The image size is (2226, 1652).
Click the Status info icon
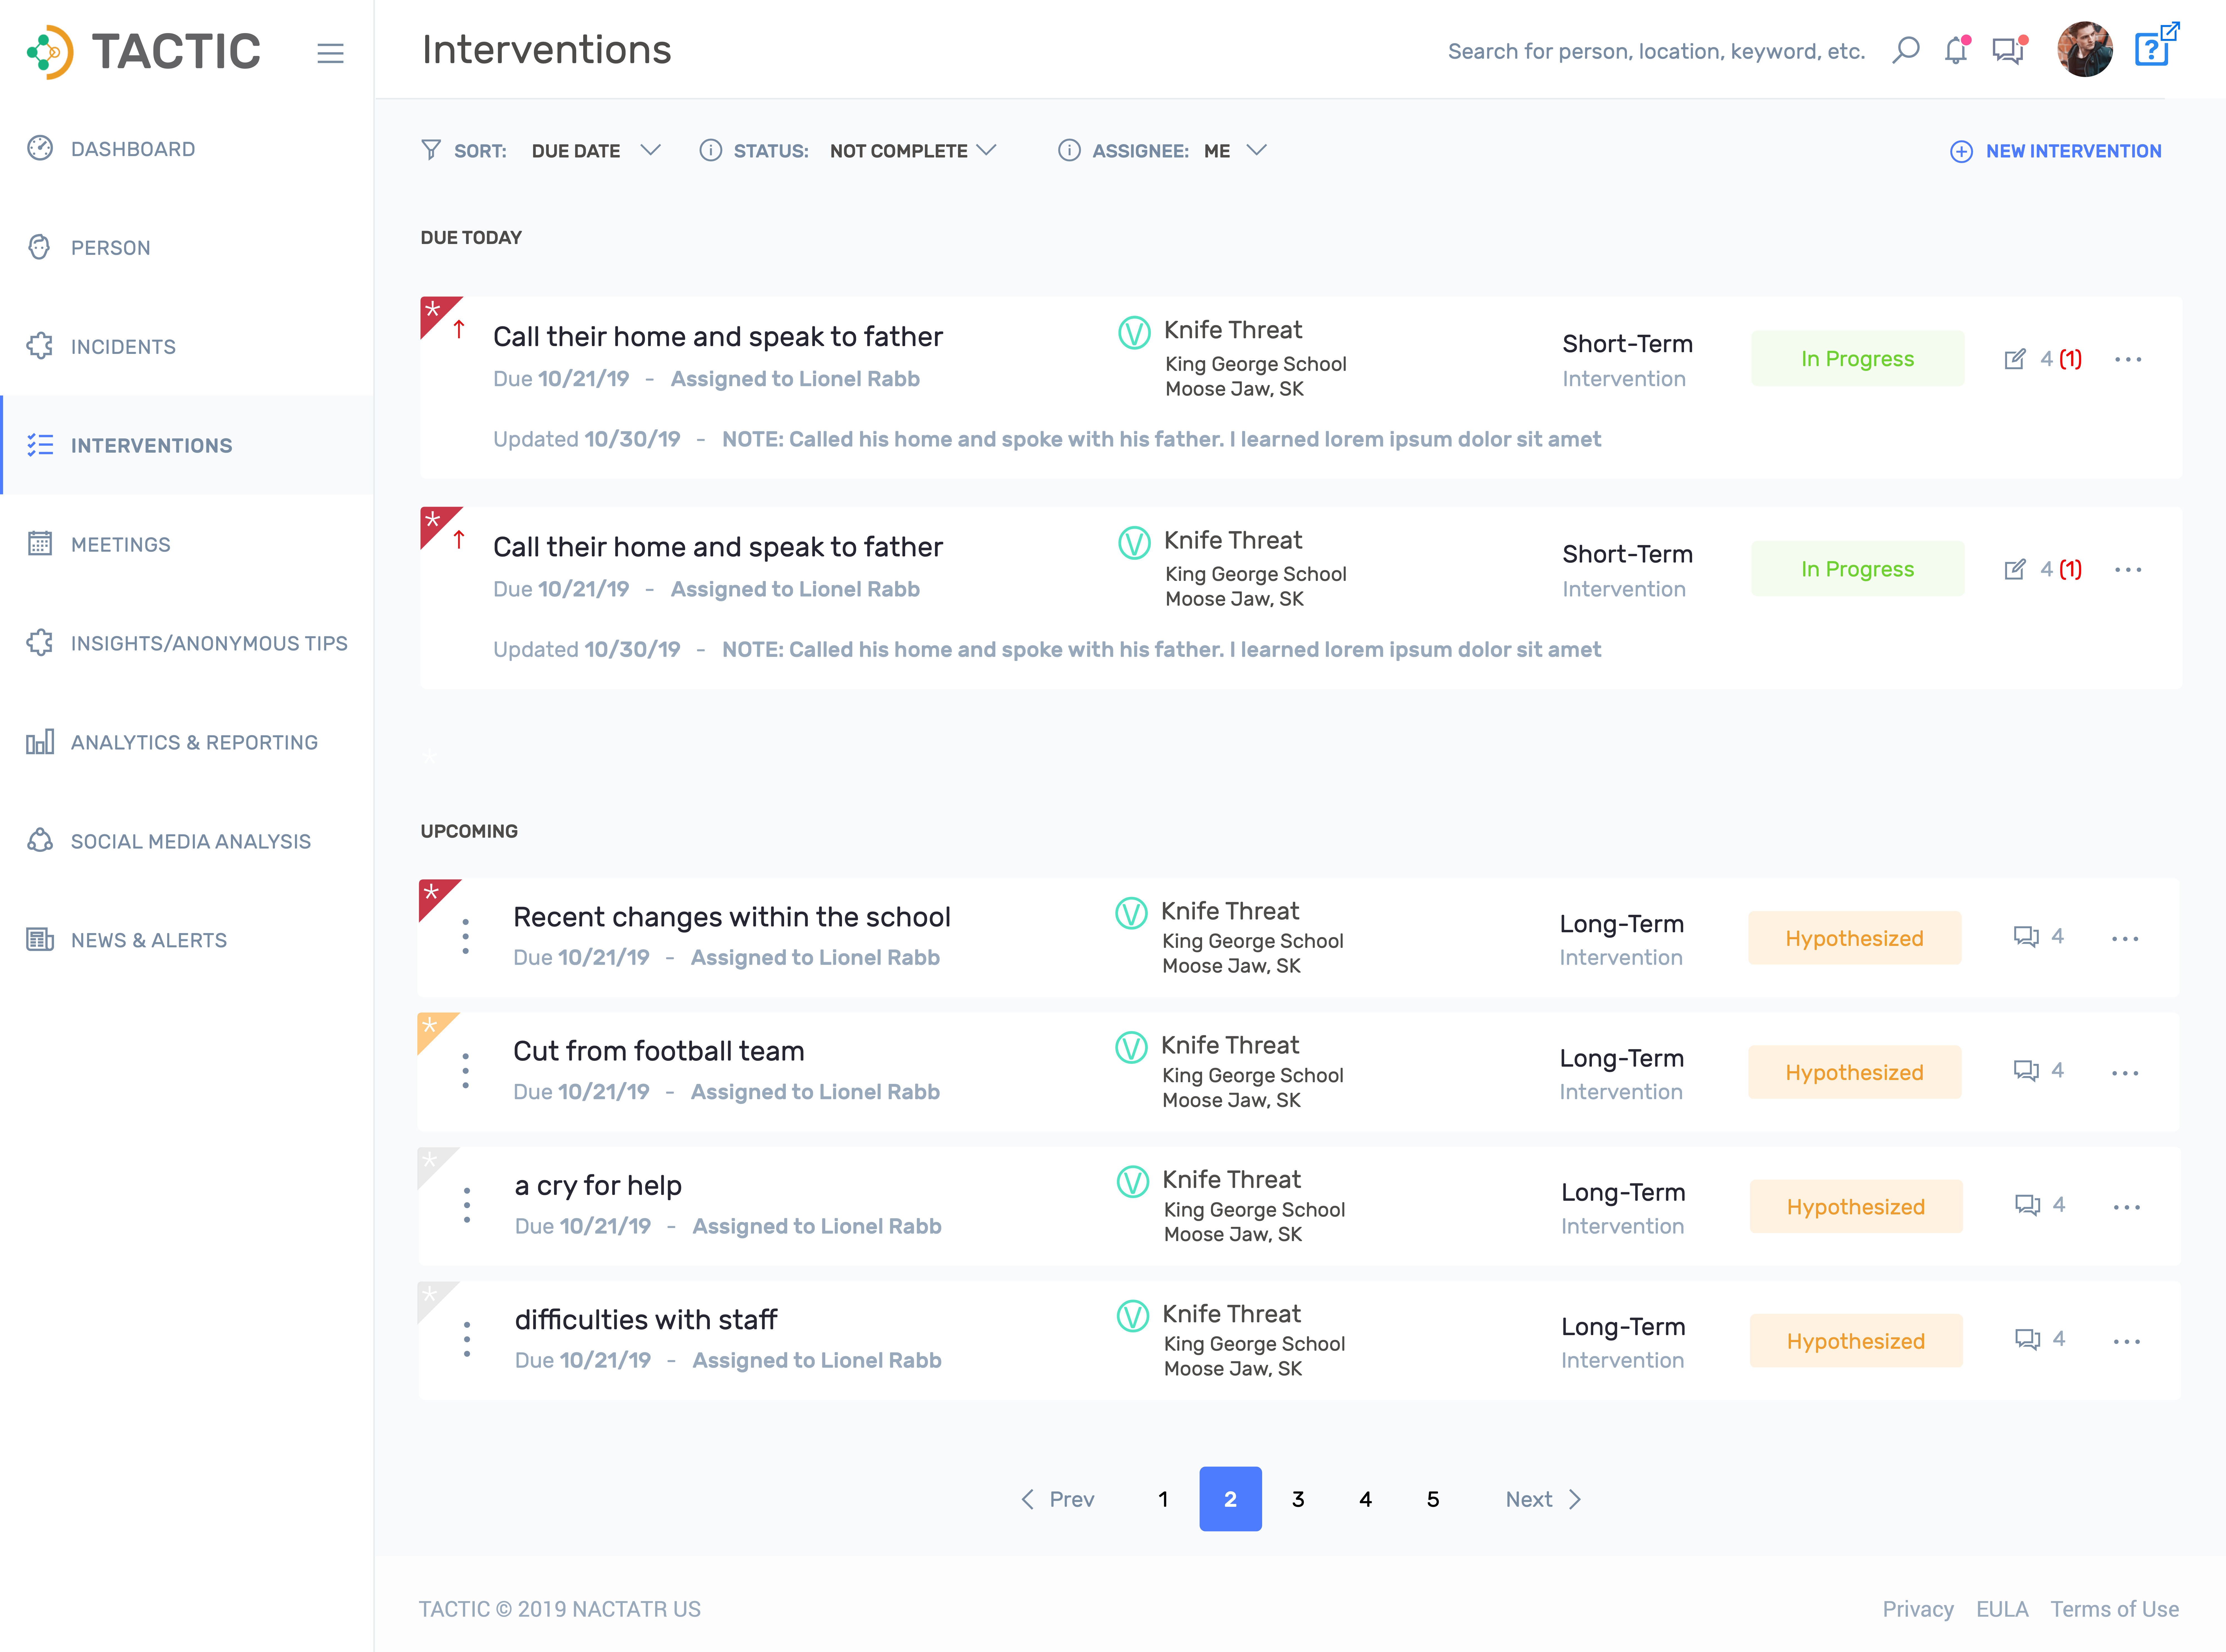(710, 150)
